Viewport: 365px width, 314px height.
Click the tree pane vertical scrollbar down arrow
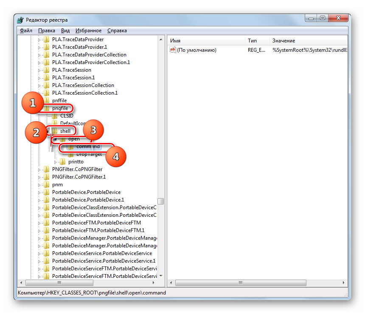161,275
